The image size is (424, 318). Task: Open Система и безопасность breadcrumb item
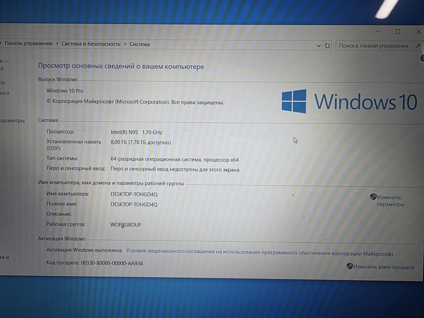coord(91,44)
